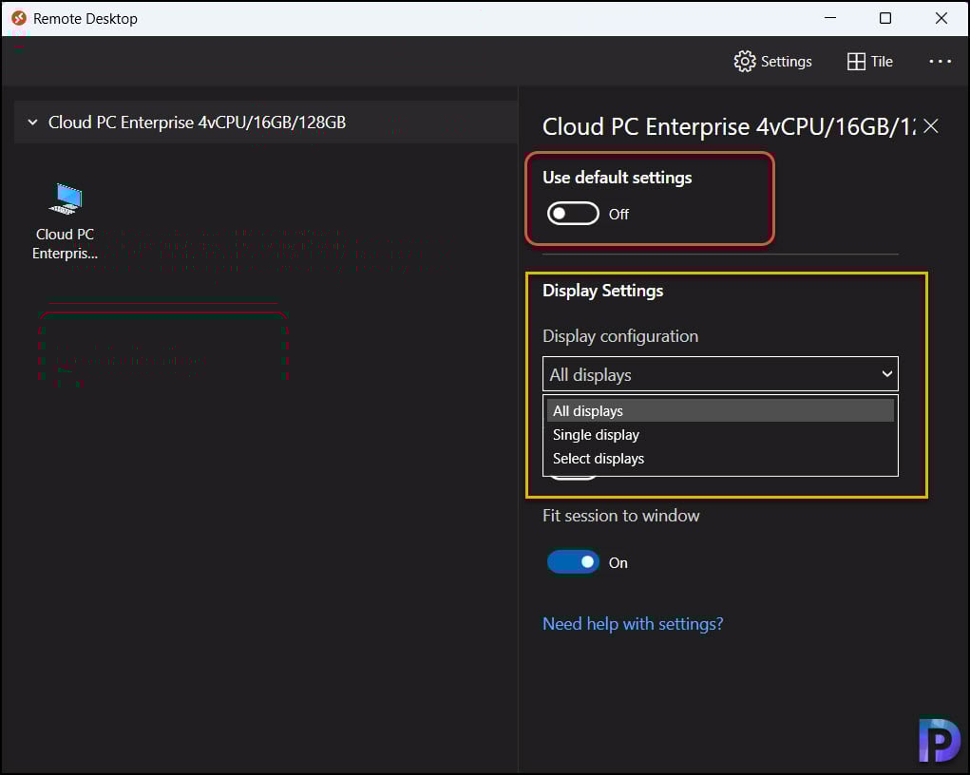This screenshot has width=970, height=775.
Task: Collapse the Display configuration dropdown box
Action: pyautogui.click(x=720, y=374)
